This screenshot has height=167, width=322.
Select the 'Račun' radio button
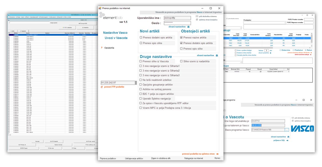(306, 50)
